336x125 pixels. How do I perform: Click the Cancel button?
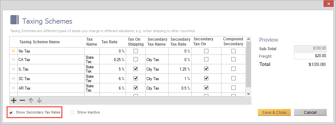(310, 112)
